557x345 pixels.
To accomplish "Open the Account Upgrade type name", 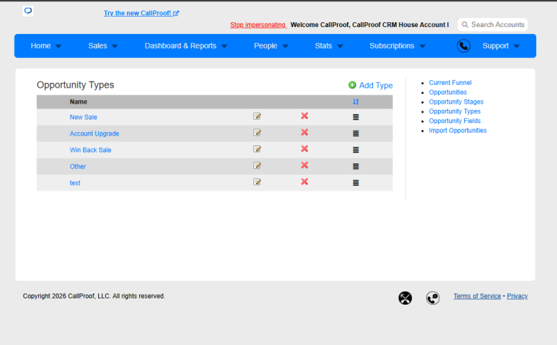I will click(94, 134).
